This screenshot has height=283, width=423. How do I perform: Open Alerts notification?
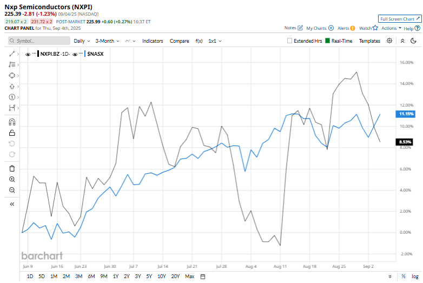coord(353,28)
